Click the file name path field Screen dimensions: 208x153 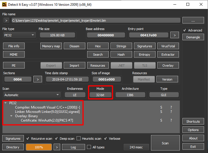coord(96,20)
